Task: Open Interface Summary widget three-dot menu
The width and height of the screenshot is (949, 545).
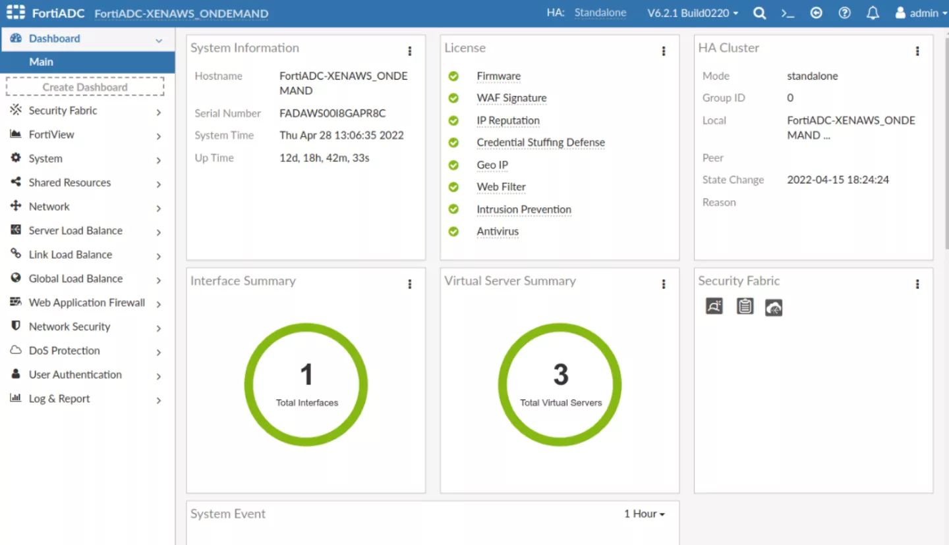Action: (x=409, y=284)
